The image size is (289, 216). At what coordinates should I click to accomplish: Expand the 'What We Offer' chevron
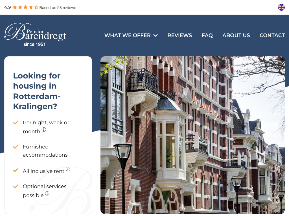(156, 35)
